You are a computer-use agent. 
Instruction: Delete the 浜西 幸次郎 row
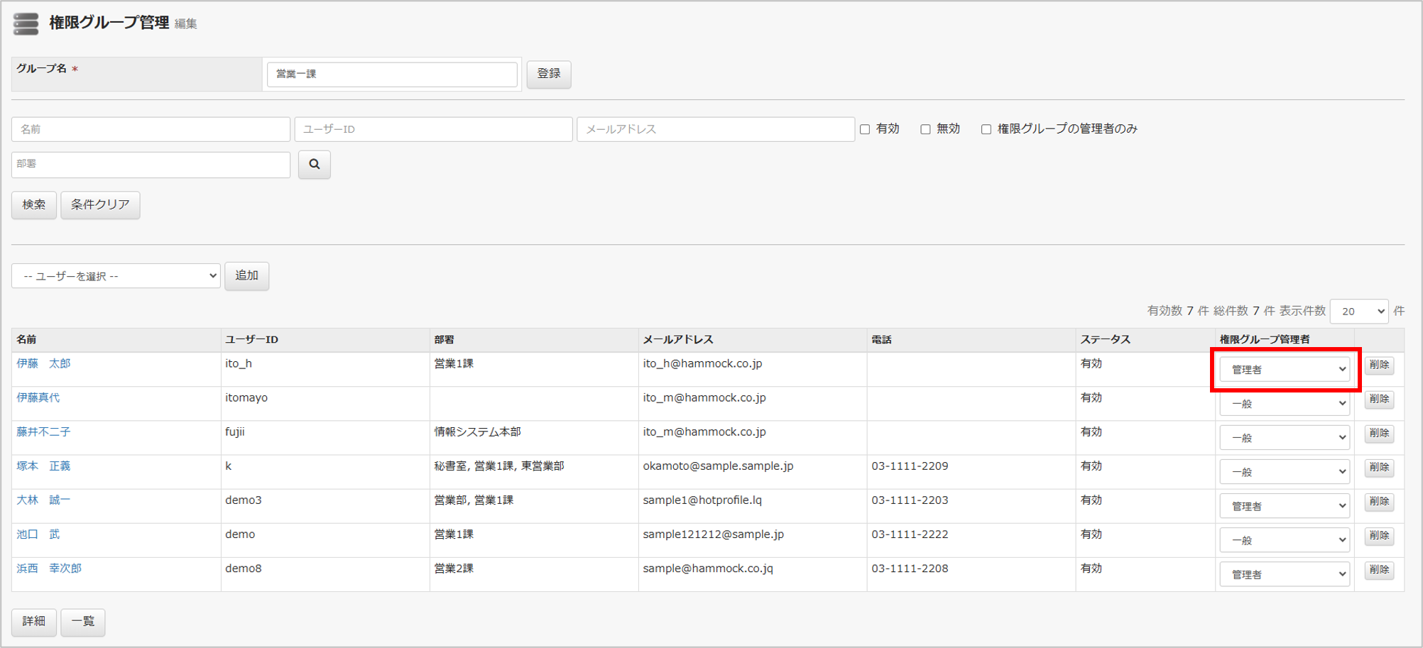click(x=1379, y=569)
